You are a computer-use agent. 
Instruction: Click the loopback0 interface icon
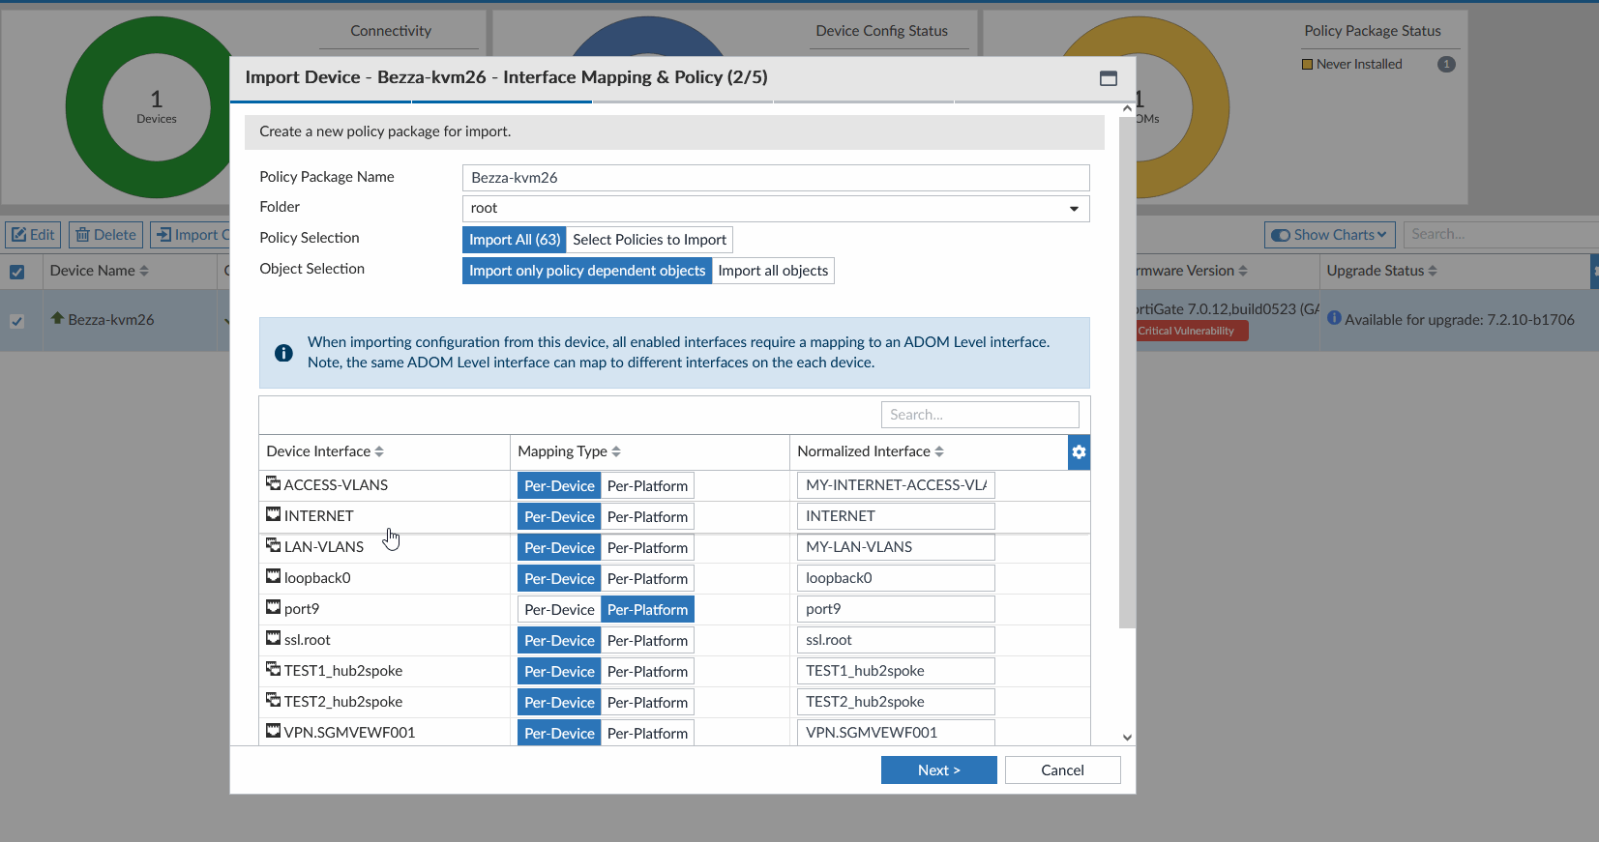274,576
